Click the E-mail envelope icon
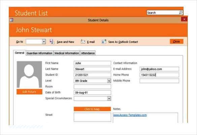 pos(83,42)
